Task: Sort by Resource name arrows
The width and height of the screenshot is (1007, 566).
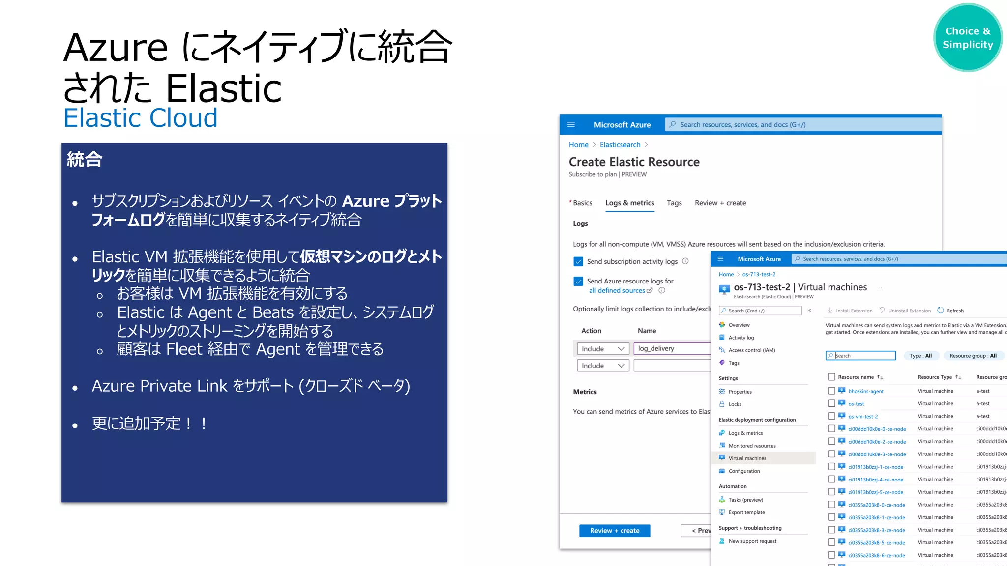Action: coord(880,377)
